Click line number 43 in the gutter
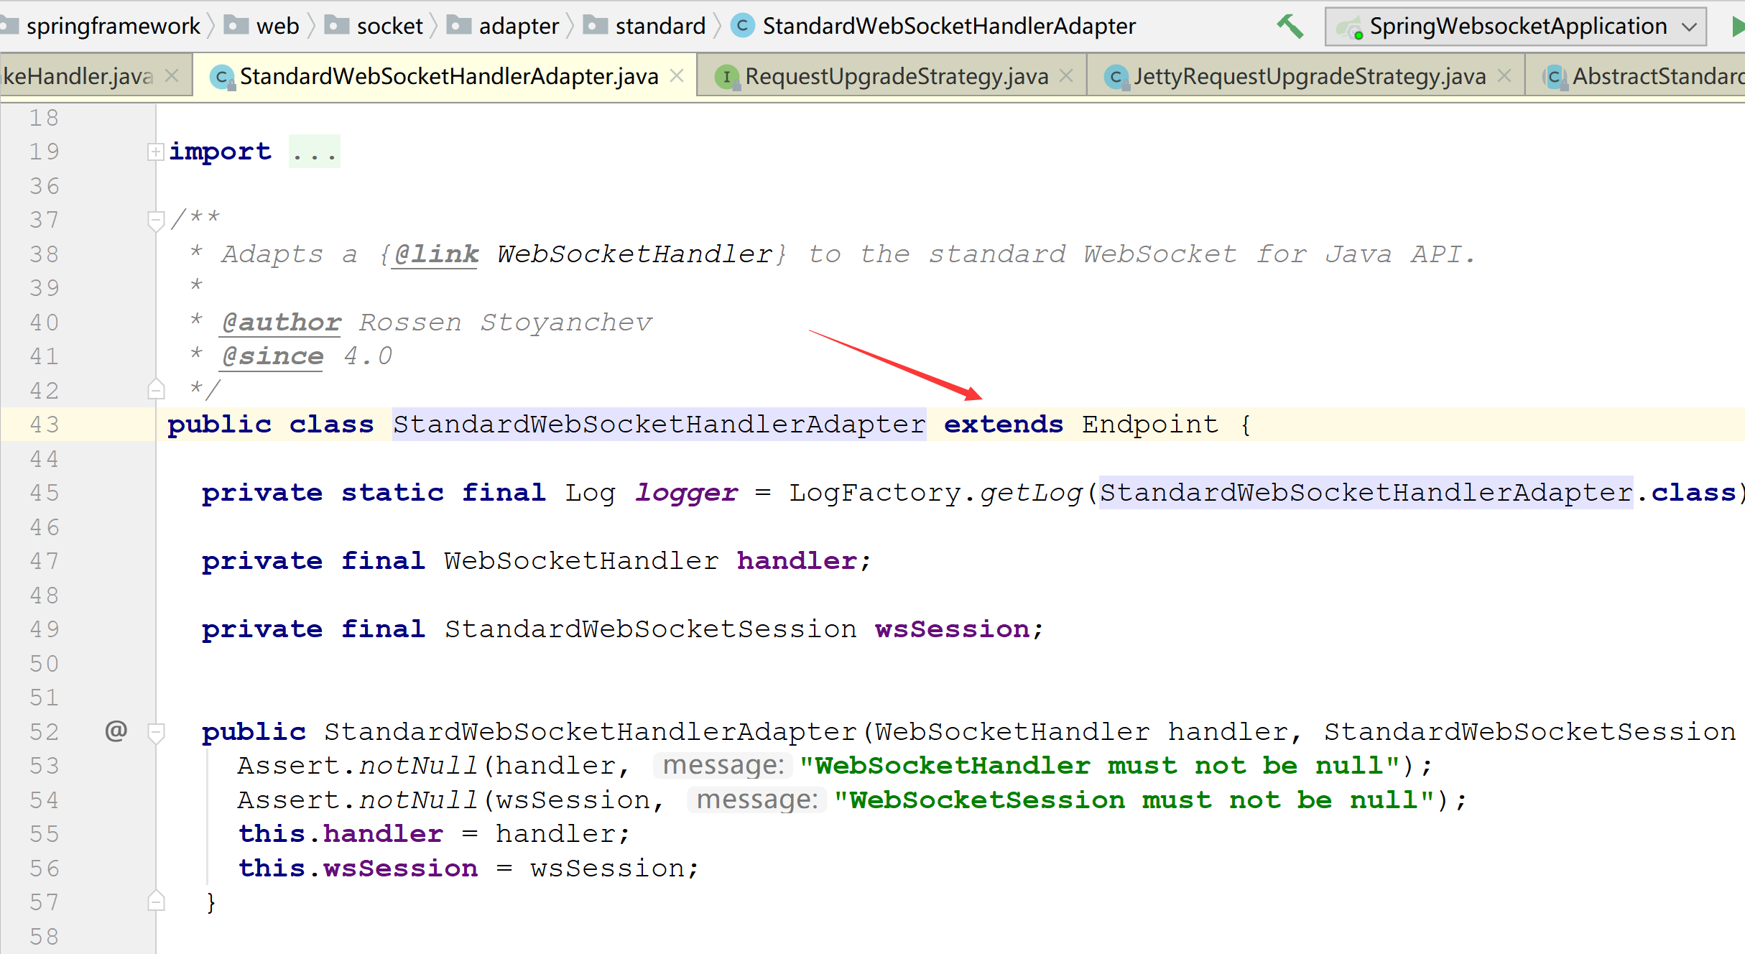This screenshot has width=1745, height=954. [x=44, y=425]
